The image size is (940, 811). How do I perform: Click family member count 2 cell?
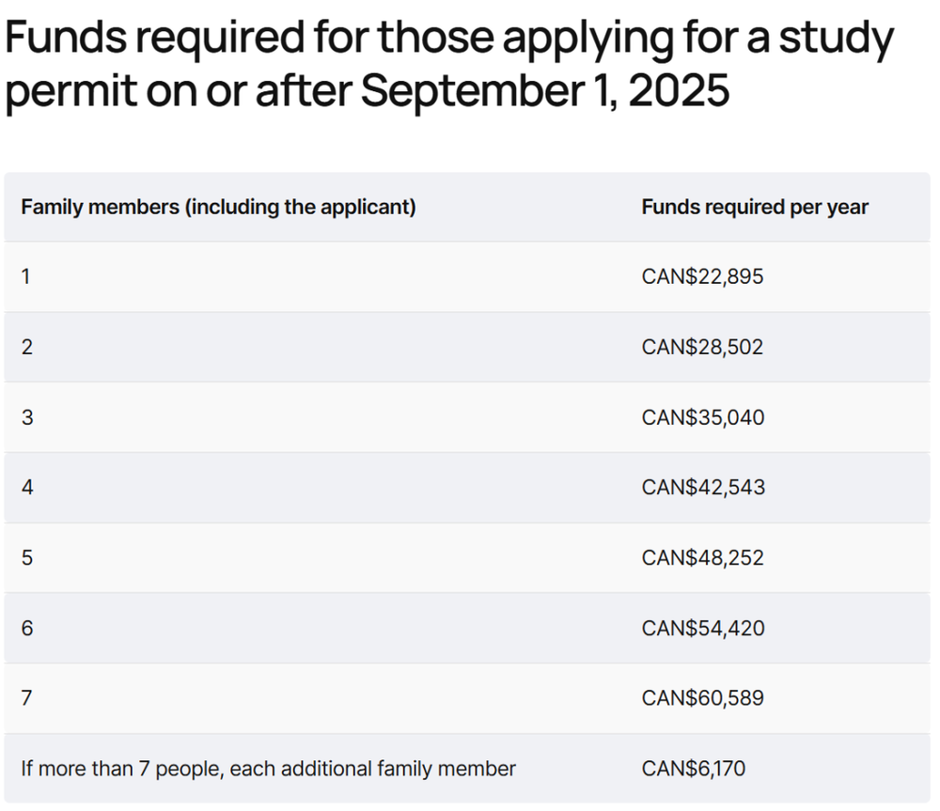click(27, 347)
